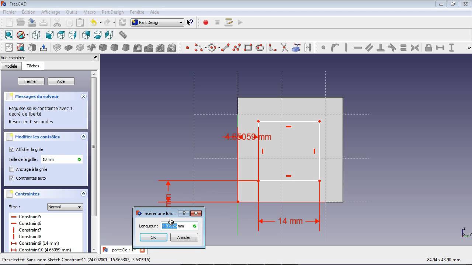This screenshot has height=265, width=472.
Task: Switch to front view cube icon
Action: click(x=49, y=35)
